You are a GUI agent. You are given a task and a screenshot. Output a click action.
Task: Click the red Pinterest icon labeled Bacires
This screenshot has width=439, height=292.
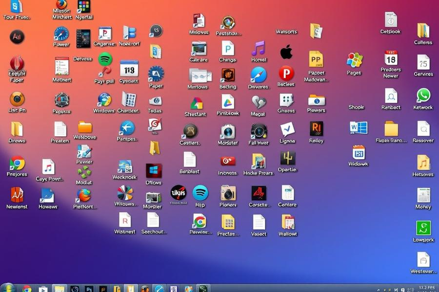pyautogui.click(x=286, y=73)
